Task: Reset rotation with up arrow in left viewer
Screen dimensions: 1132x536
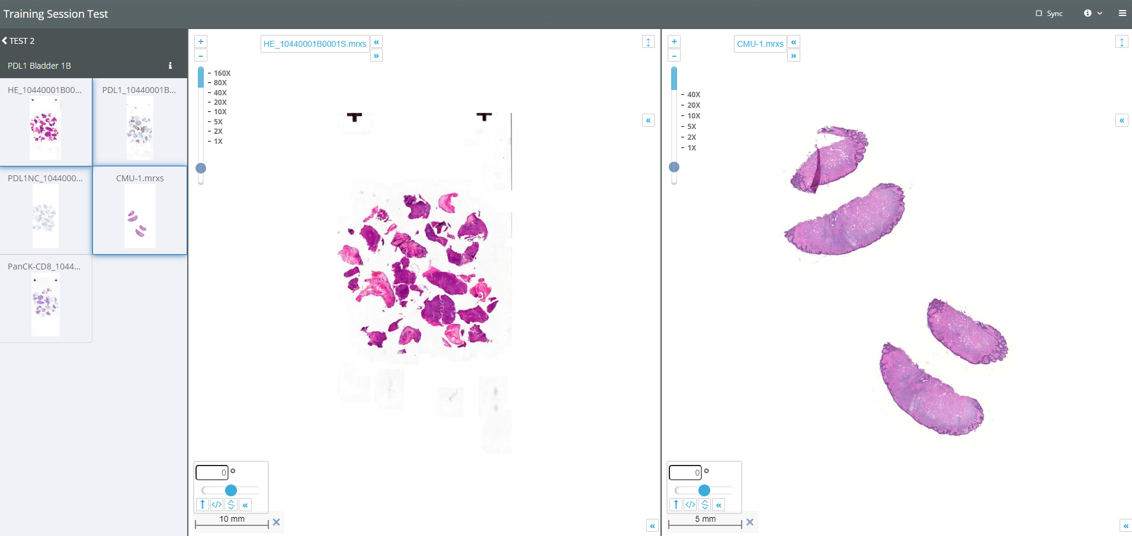Action: [203, 505]
